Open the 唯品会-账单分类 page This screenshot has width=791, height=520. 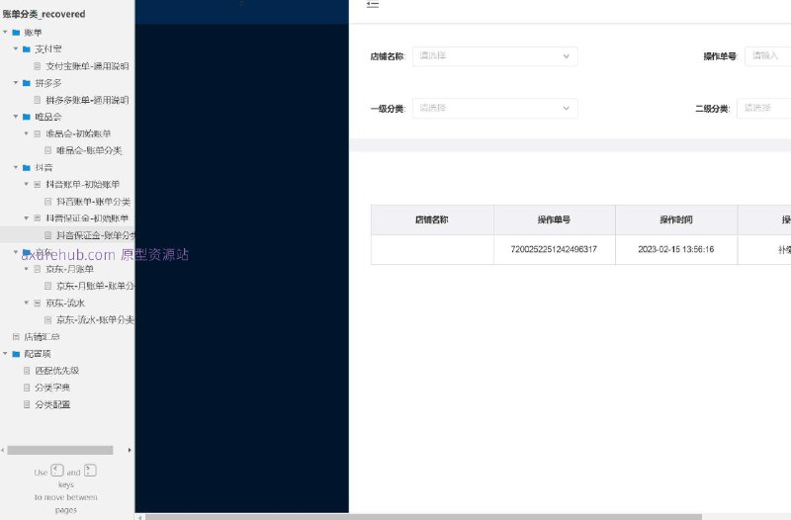89,150
